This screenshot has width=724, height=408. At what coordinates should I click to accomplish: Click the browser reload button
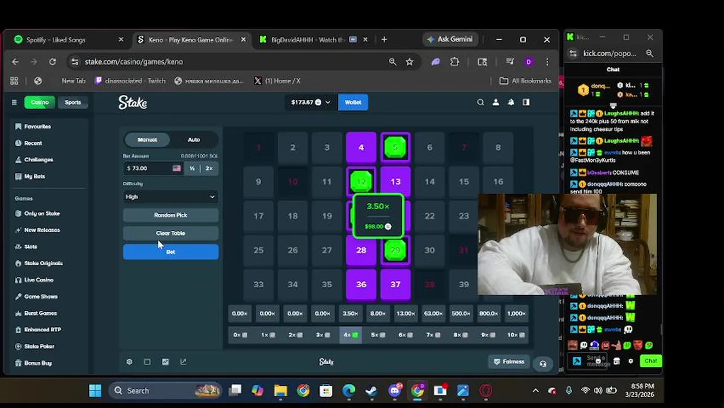(x=52, y=62)
